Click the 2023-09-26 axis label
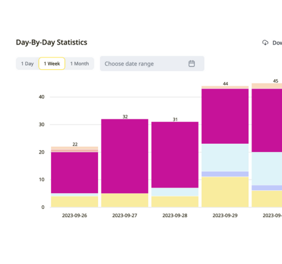Screen dimensions: 282x264 (75, 215)
